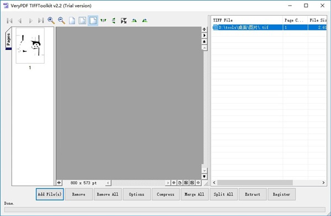The image size is (331, 216).
Task: Click the Done. status text
Action: point(9,203)
